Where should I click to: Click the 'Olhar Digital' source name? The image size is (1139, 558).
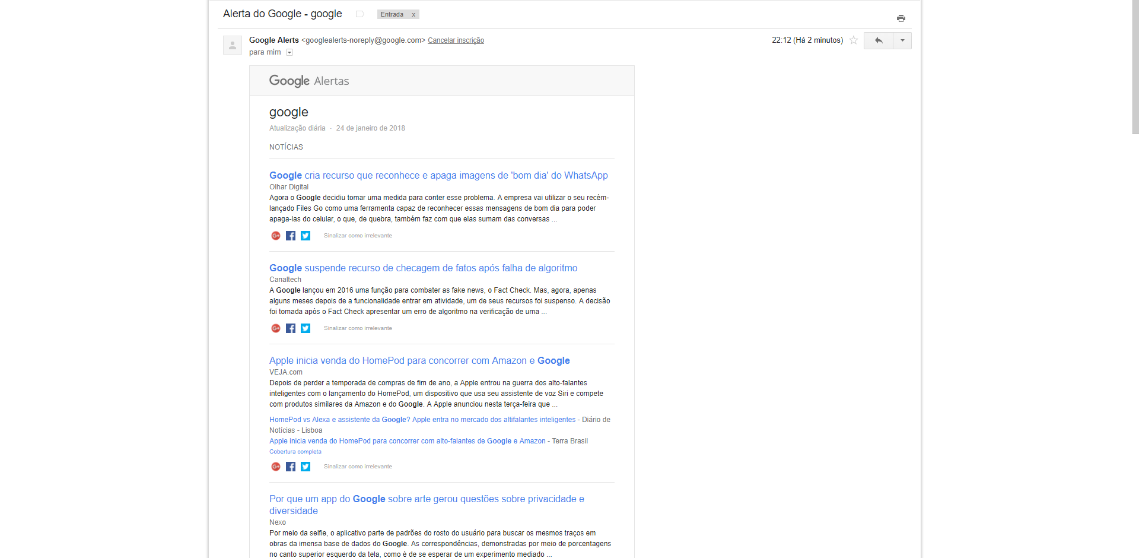[289, 187]
